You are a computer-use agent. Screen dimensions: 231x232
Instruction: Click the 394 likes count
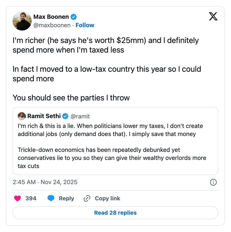click(x=31, y=198)
